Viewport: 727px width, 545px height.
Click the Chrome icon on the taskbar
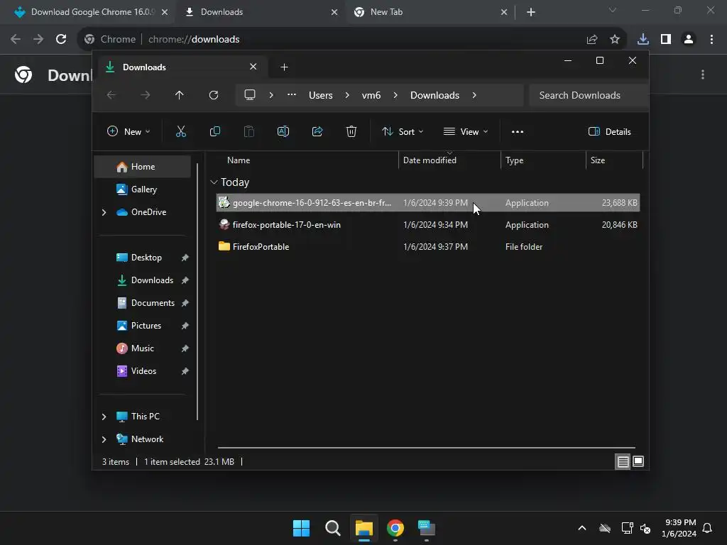[x=395, y=528]
